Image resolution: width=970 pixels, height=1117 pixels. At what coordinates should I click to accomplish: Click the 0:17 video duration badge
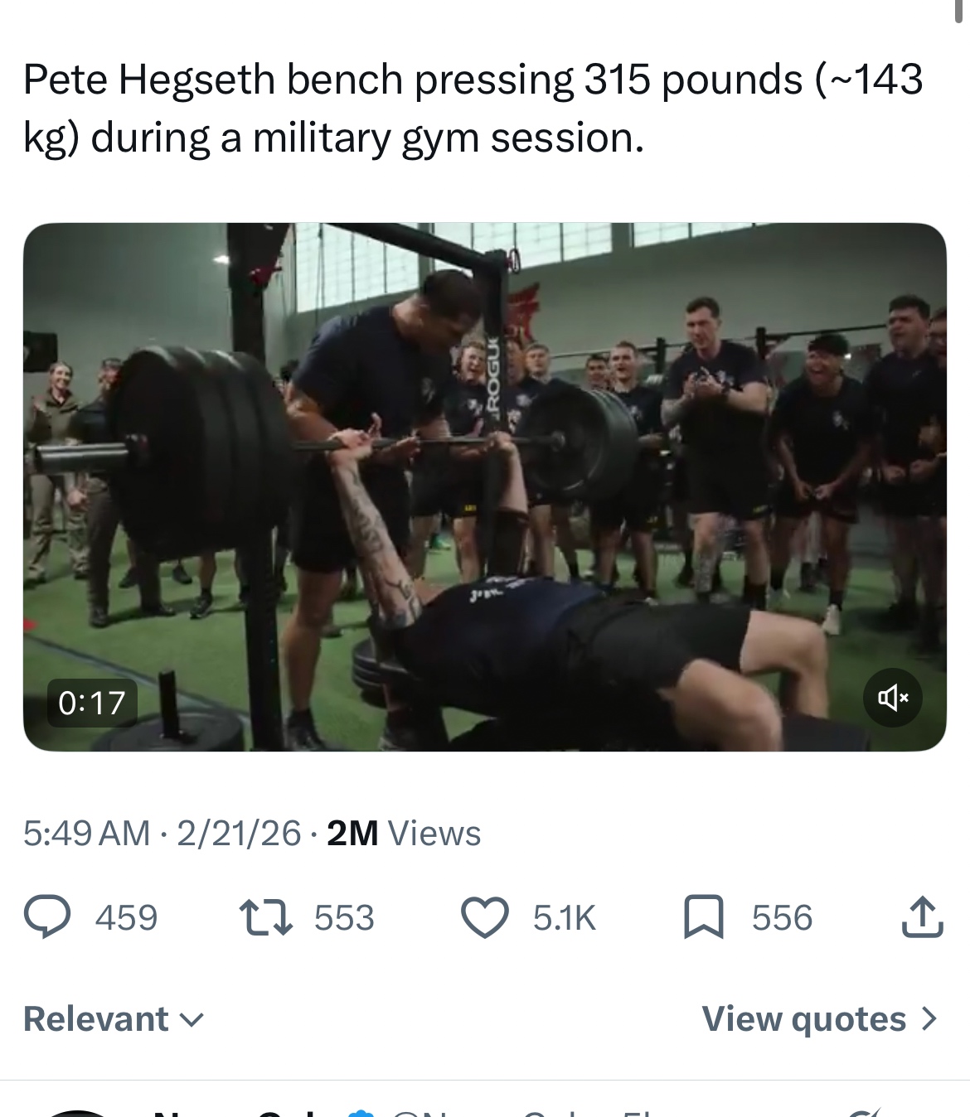tap(92, 703)
